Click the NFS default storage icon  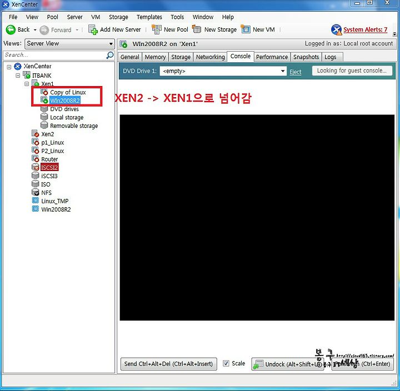[35, 192]
